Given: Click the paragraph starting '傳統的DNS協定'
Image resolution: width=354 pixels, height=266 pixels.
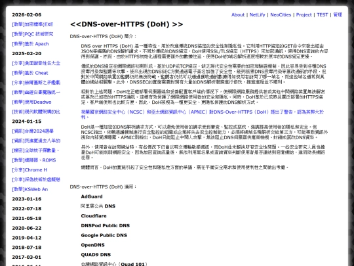Looking at the screenshot, I should [204, 74].
